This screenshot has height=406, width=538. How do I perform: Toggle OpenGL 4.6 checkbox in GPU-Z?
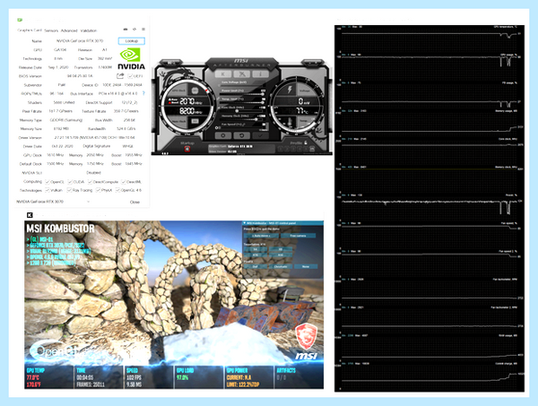coord(117,190)
